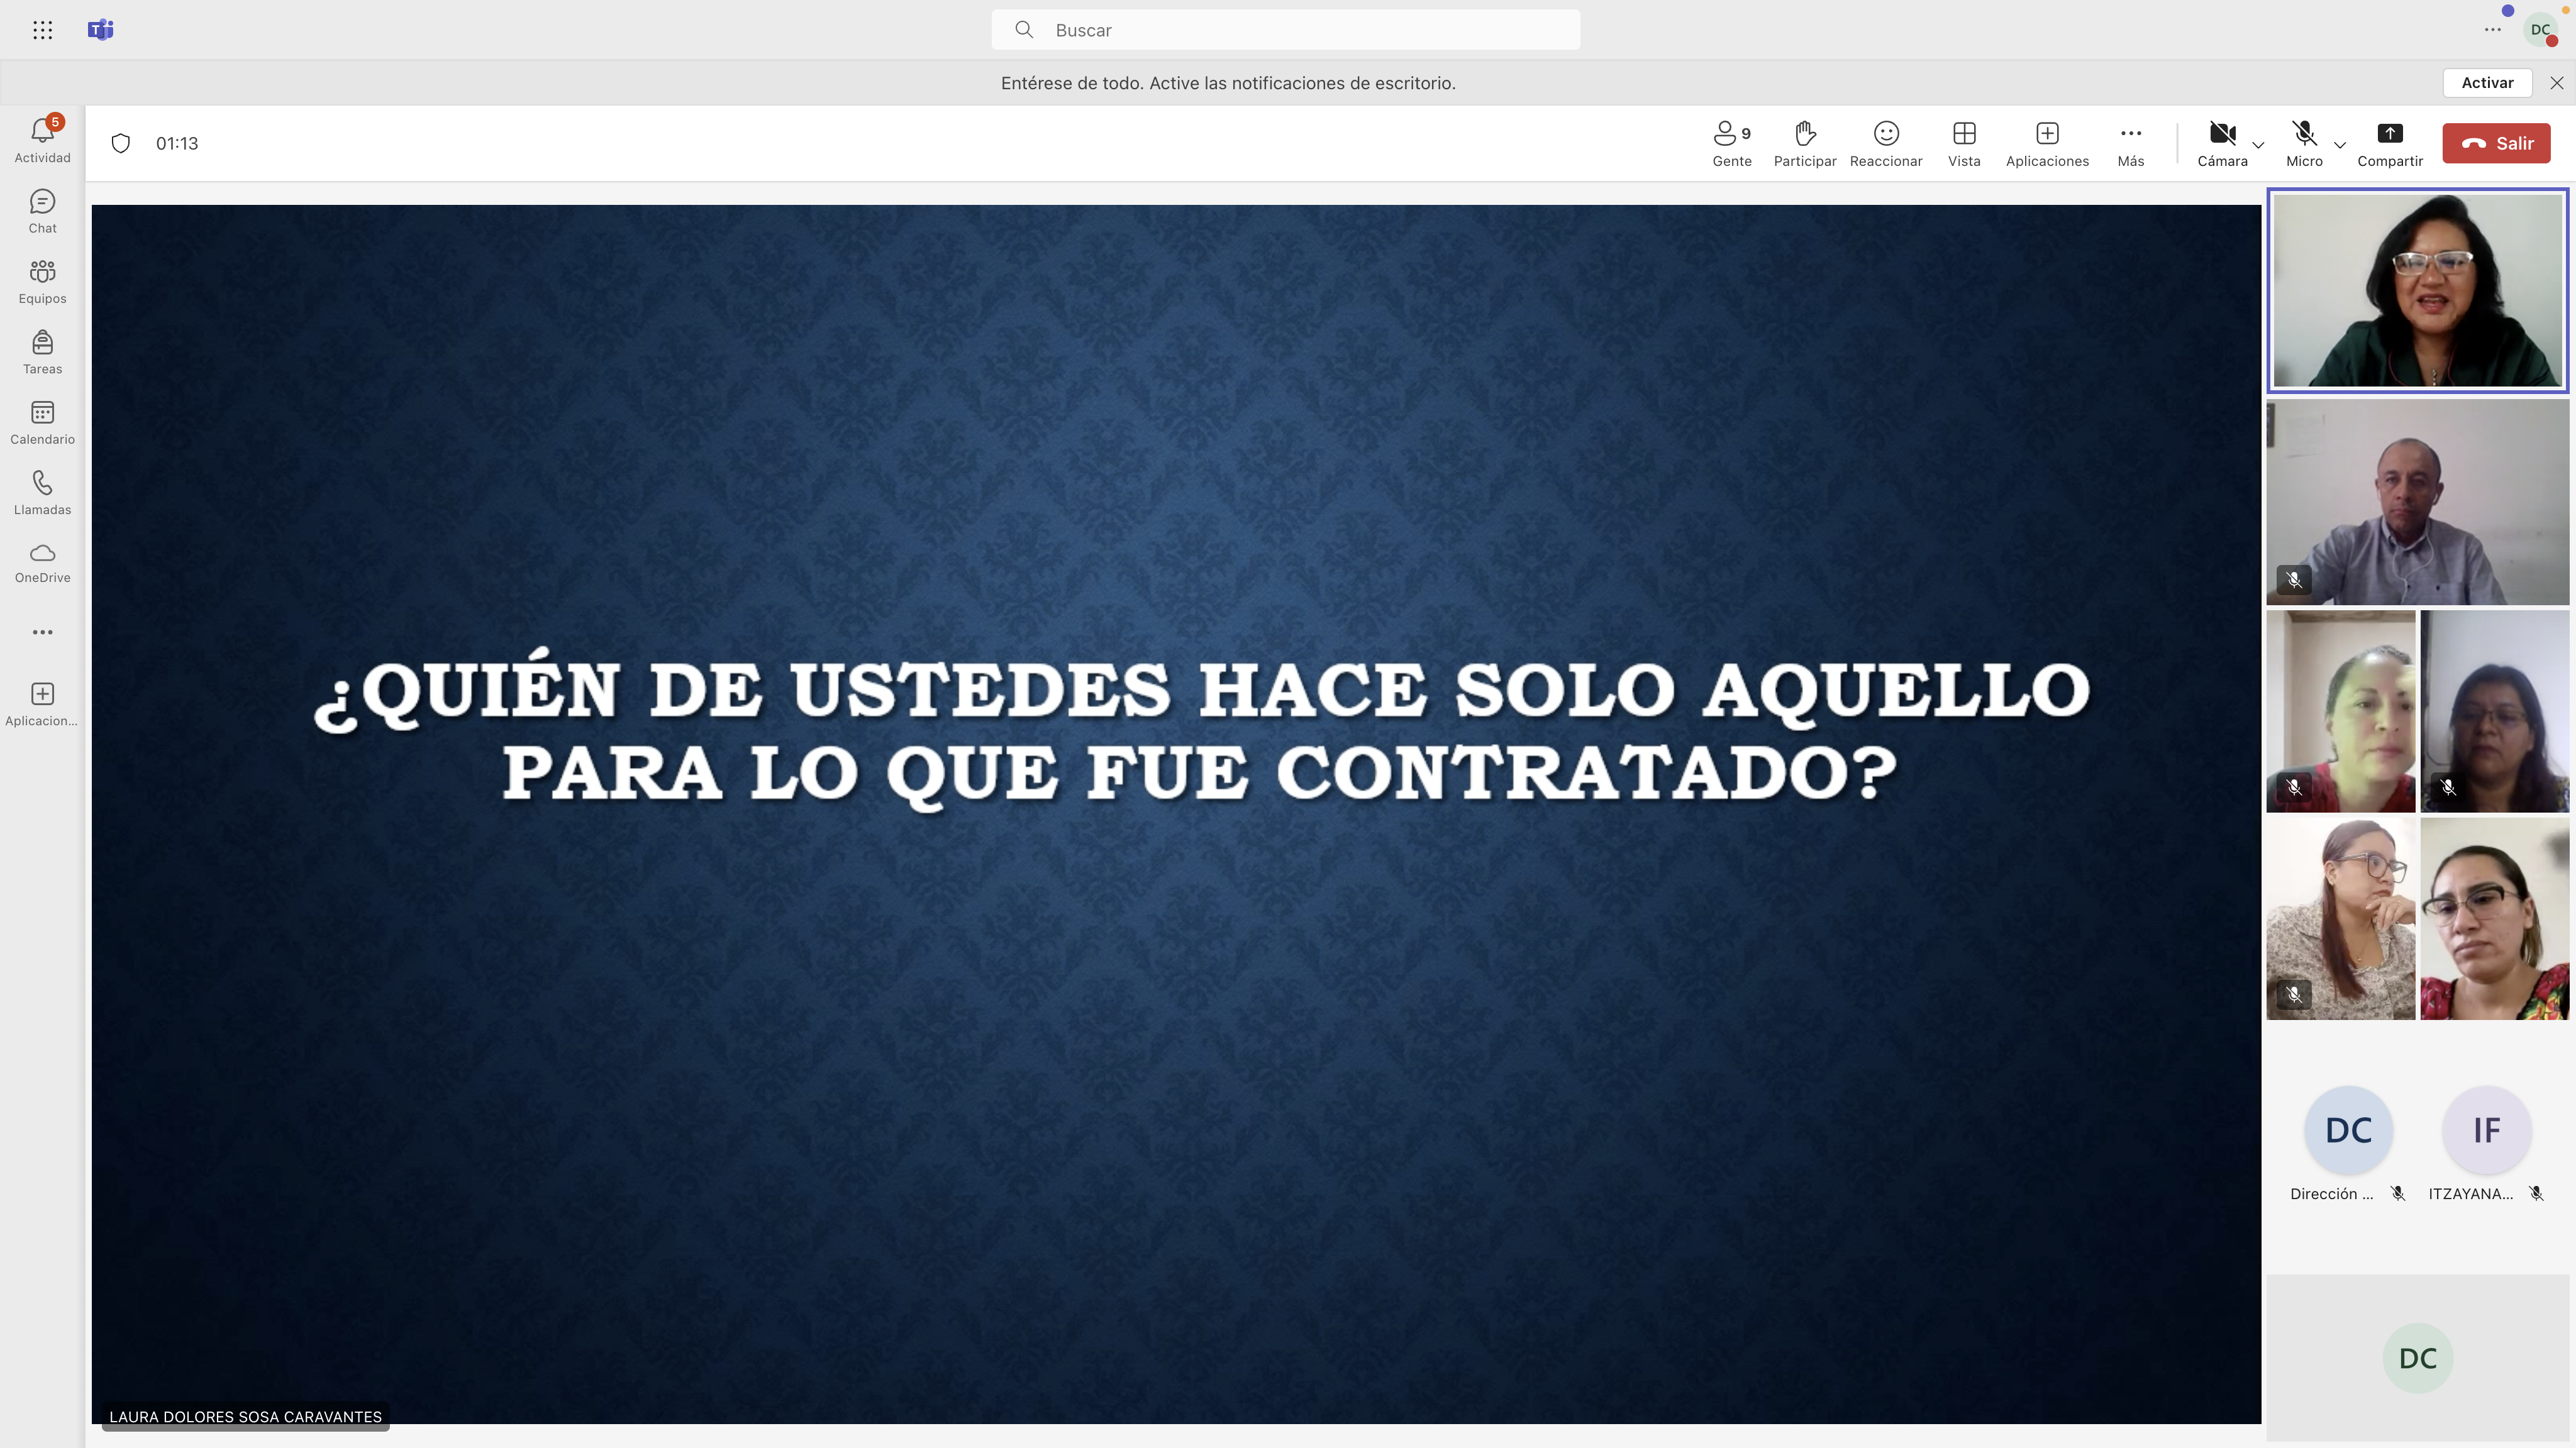Show more sidebar apps ellipsis
The width and height of the screenshot is (2576, 1448).
click(42, 632)
